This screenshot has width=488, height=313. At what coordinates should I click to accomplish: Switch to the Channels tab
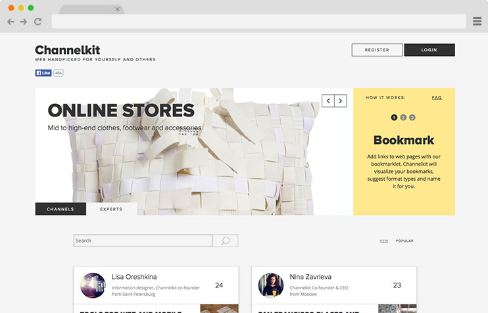click(61, 208)
